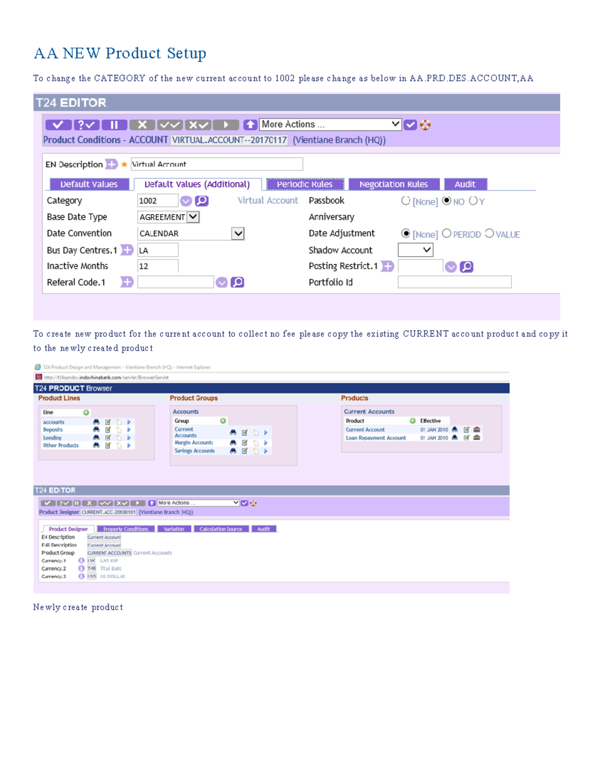Expand Bus Day Centres.1 with plus icon

tap(127, 250)
